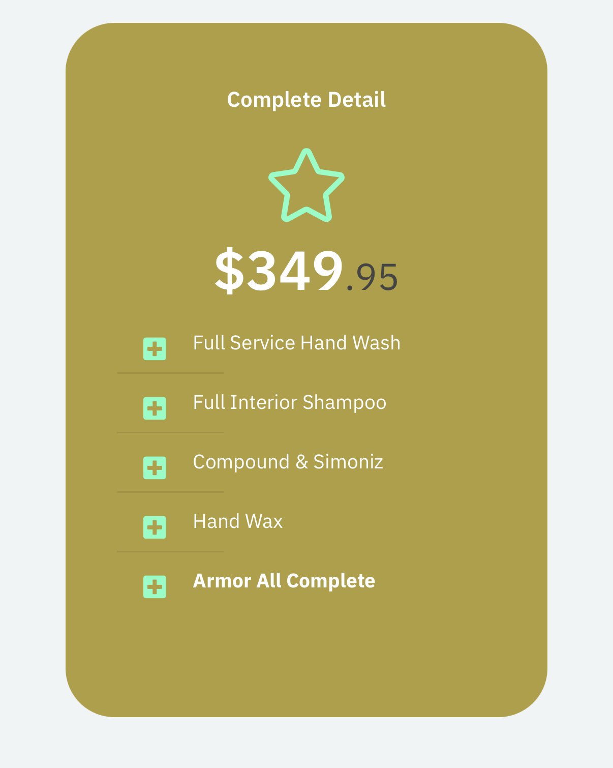
Task: Click the divider line under Compound & Simoniz
Action: (170, 492)
